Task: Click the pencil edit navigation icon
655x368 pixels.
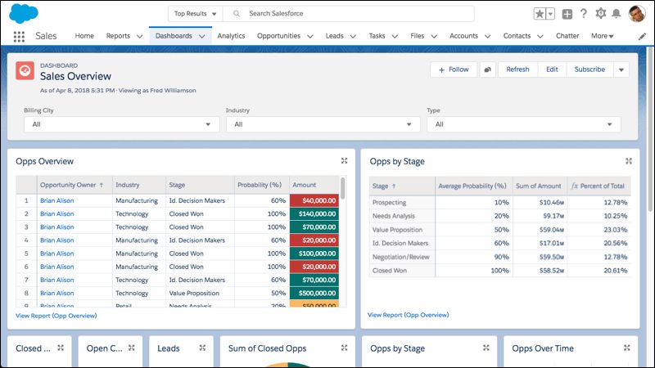Action: point(642,36)
